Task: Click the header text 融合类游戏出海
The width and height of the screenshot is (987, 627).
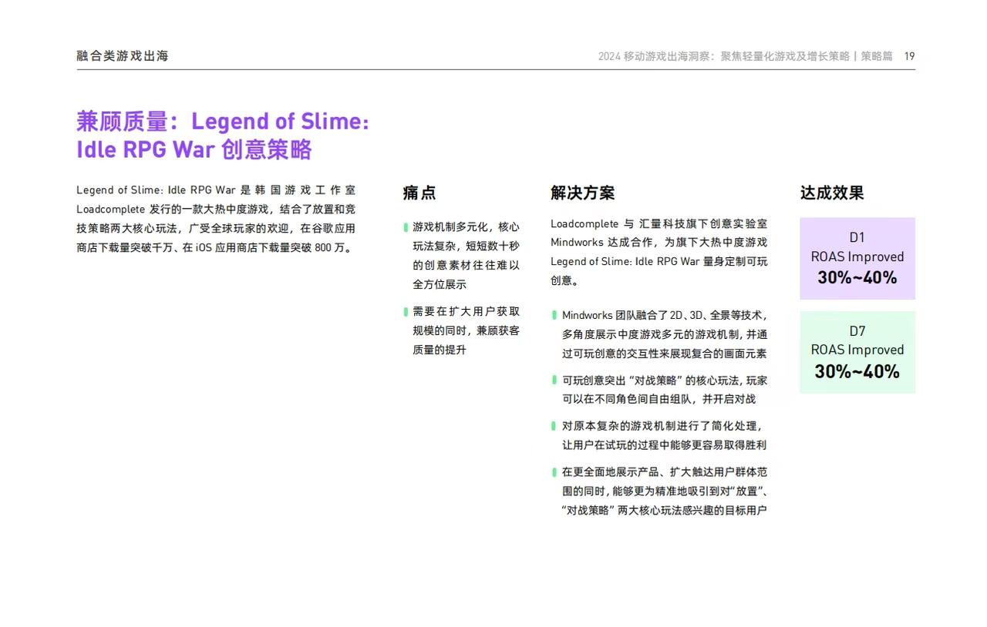Action: 123,56
